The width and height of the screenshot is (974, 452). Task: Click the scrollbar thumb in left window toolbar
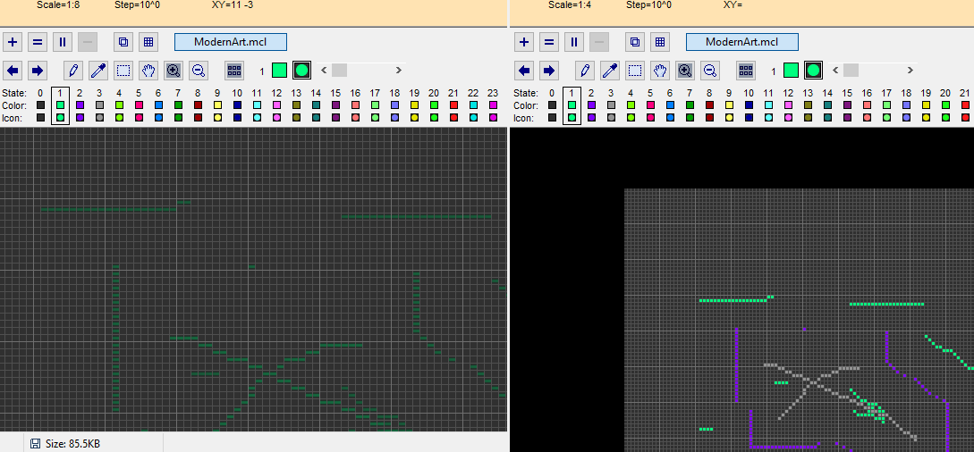point(339,70)
